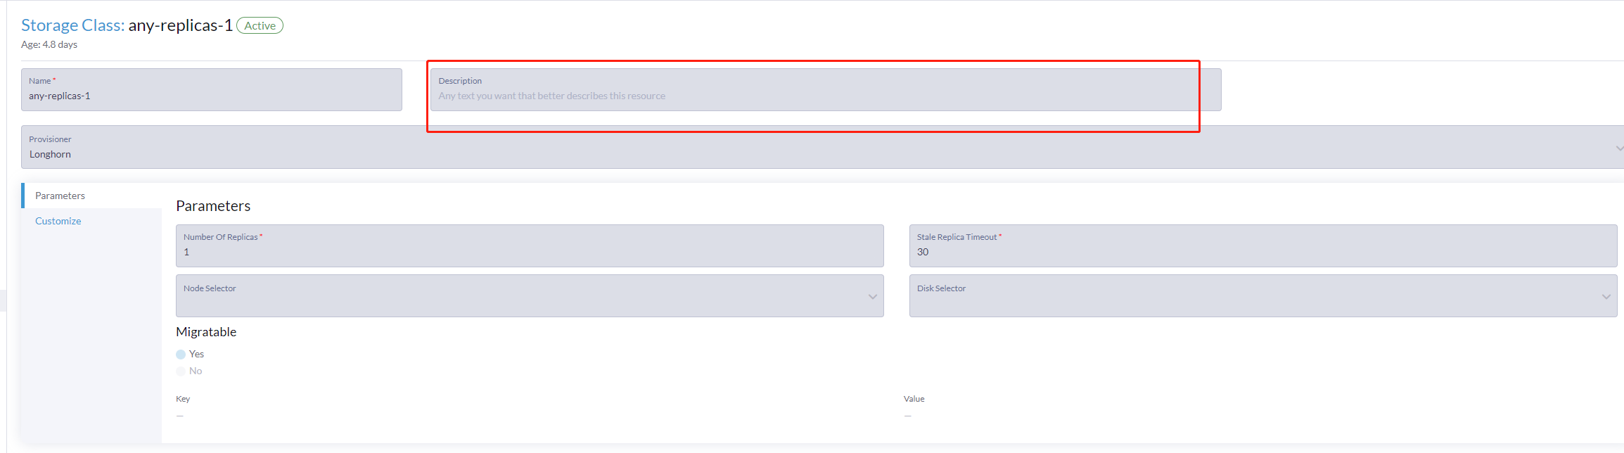Screen dimensions: 1624x453
Task: Click the Name input field
Action: [212, 89]
